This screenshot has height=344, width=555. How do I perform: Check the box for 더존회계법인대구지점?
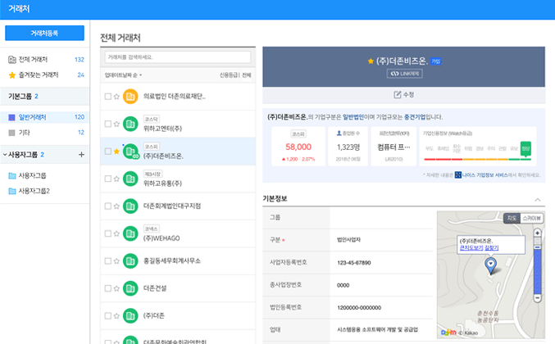coord(108,206)
